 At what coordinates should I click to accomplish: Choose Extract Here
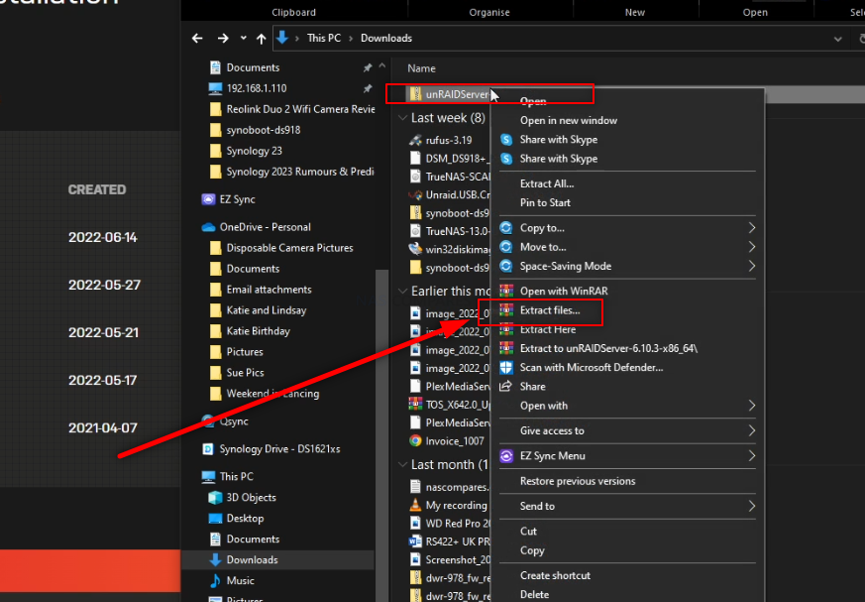(x=548, y=329)
